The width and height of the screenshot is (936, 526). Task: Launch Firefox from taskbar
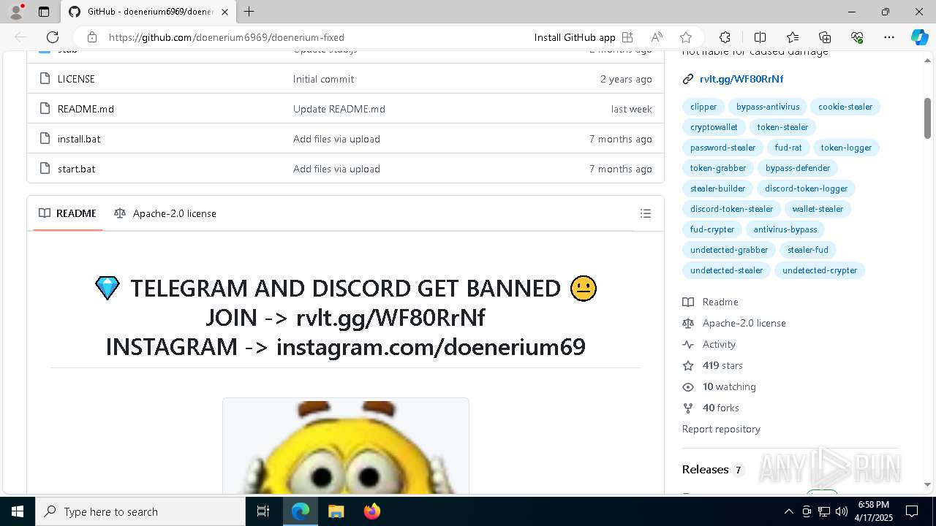(372, 511)
